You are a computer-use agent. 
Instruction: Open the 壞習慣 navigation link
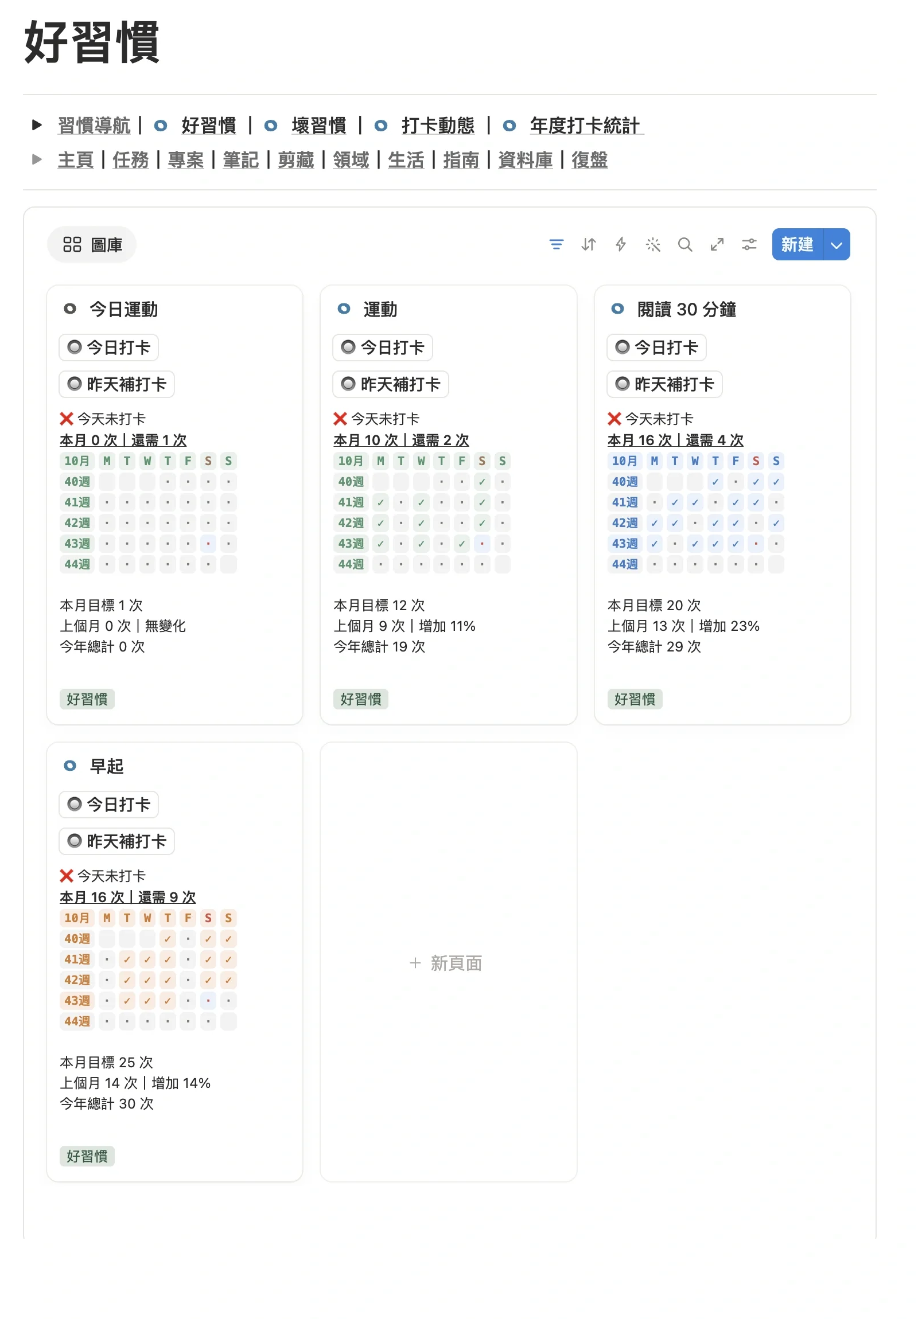[319, 125]
